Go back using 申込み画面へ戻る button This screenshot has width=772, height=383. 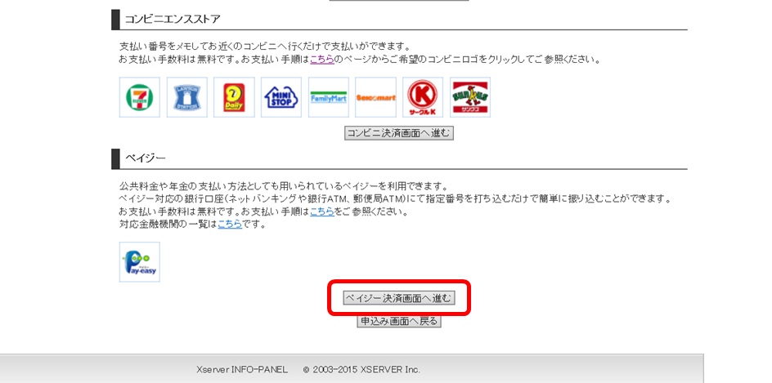click(x=398, y=322)
